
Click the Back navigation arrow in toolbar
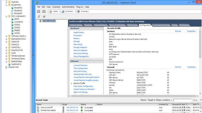(39, 11)
